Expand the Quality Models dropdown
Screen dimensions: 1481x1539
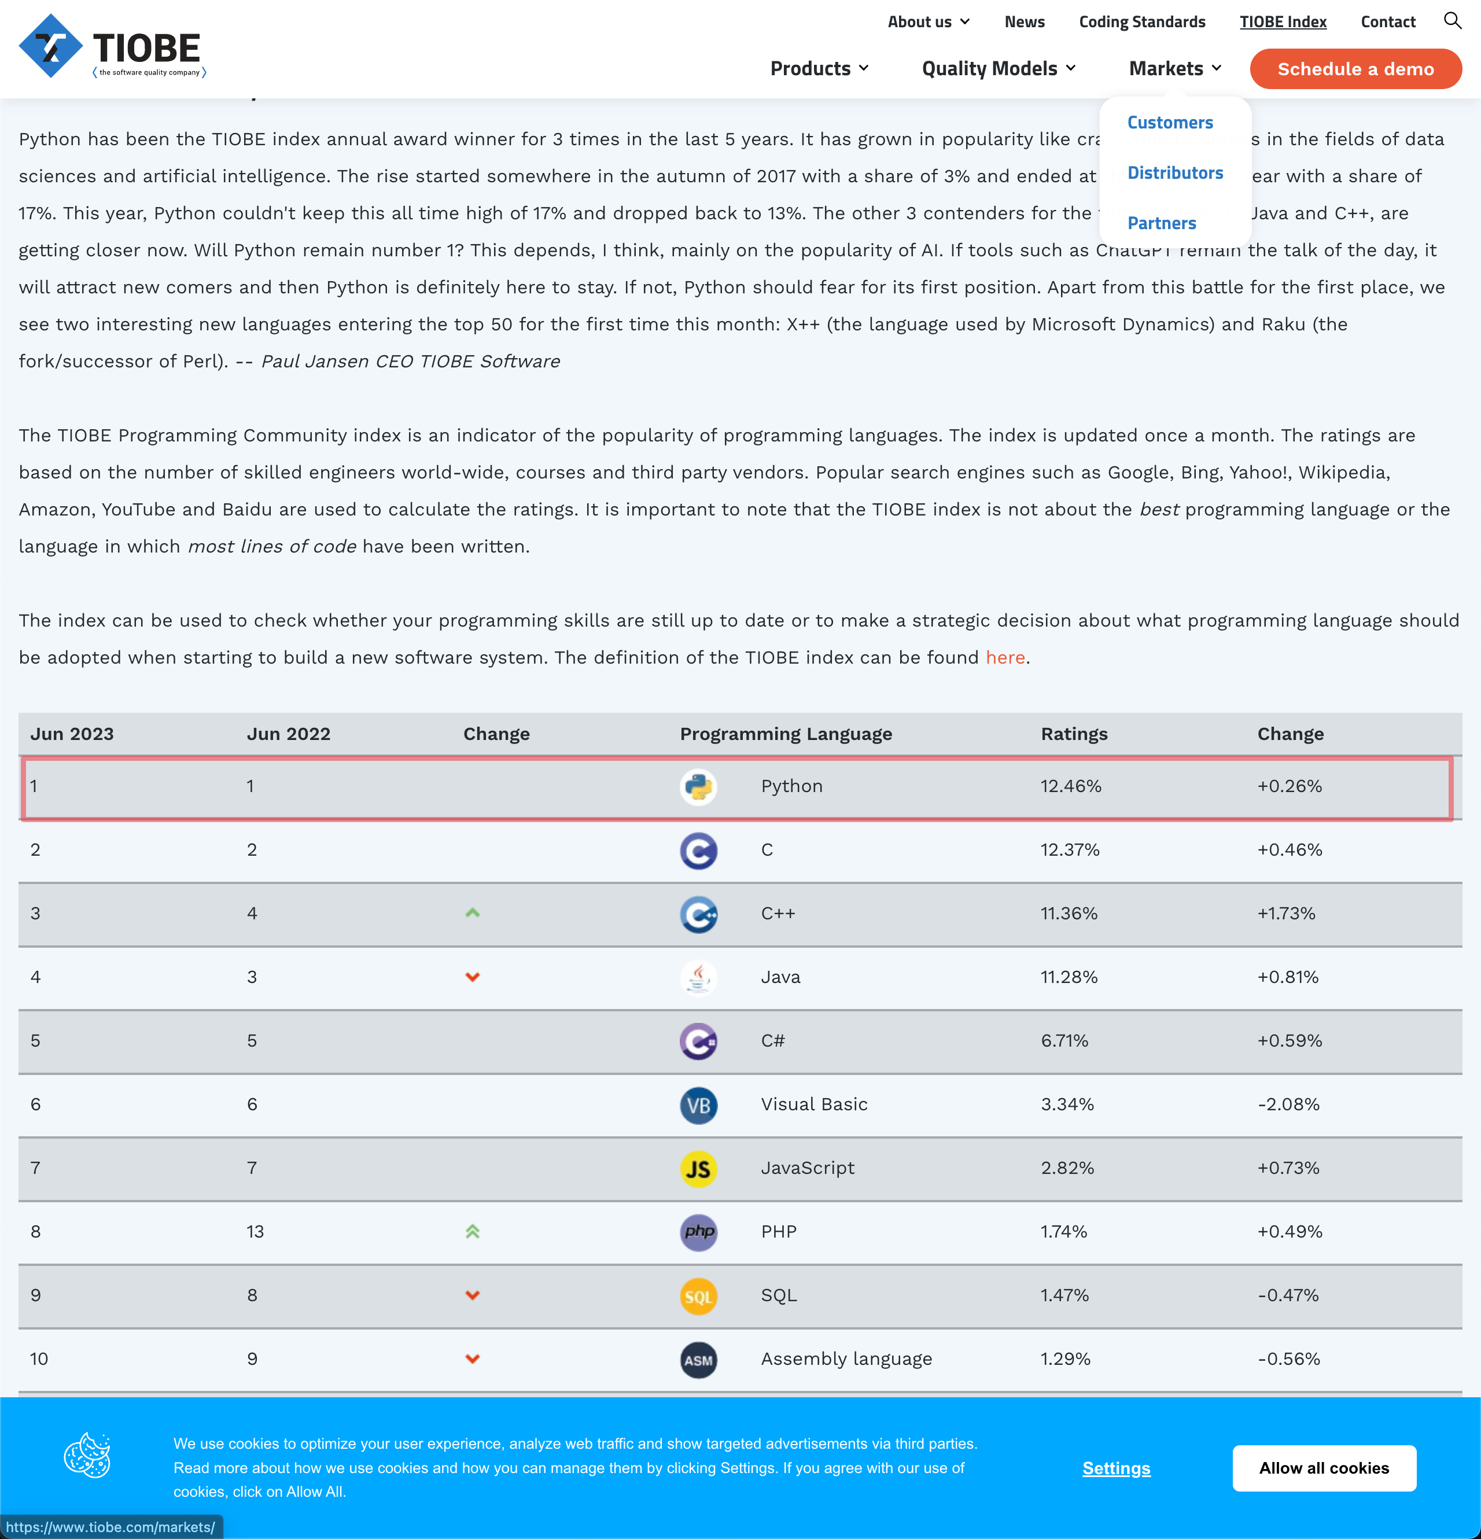point(998,68)
